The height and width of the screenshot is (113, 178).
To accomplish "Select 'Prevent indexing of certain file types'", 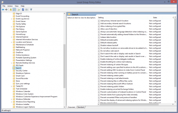I will tap(114, 64).
